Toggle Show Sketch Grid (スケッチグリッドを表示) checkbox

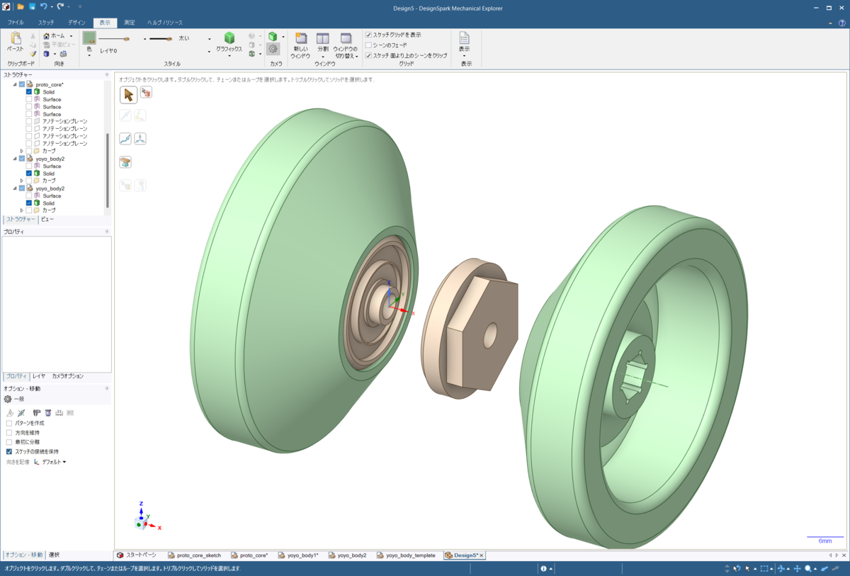368,35
